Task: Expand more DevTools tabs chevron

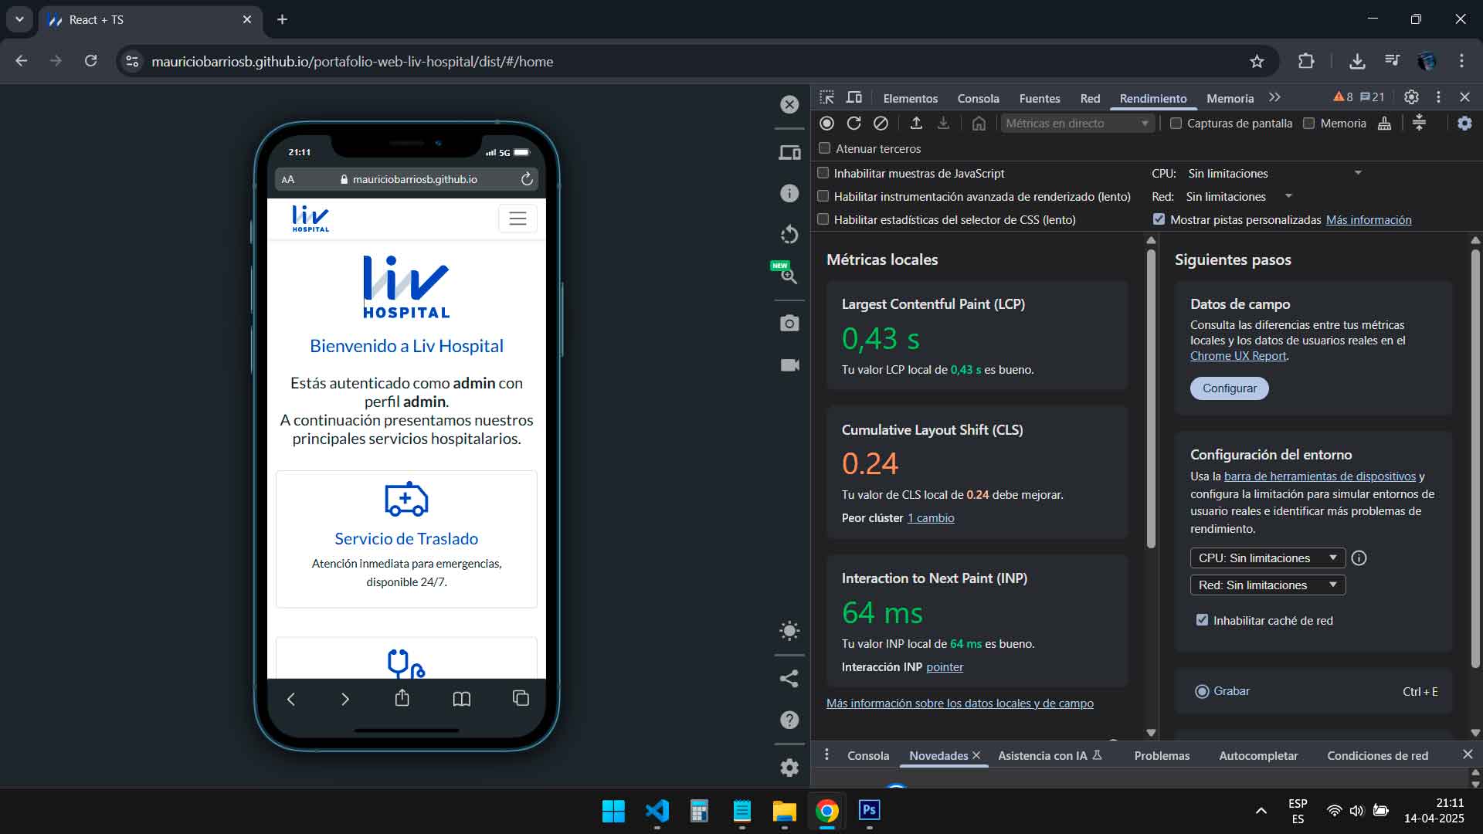Action: (x=1274, y=97)
